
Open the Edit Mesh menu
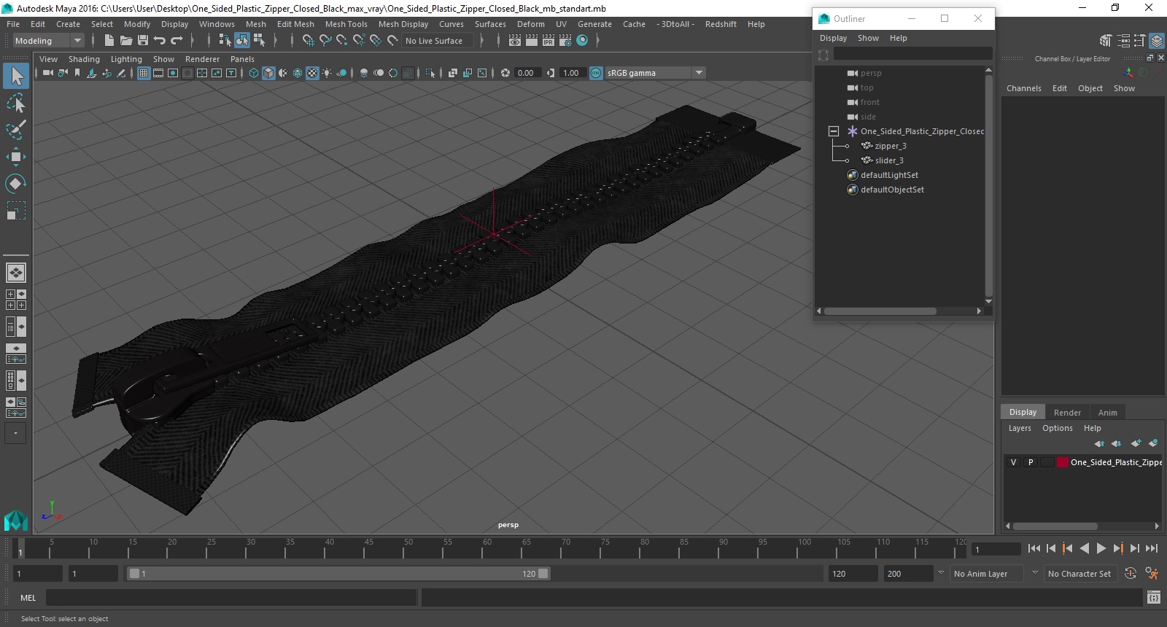295,24
